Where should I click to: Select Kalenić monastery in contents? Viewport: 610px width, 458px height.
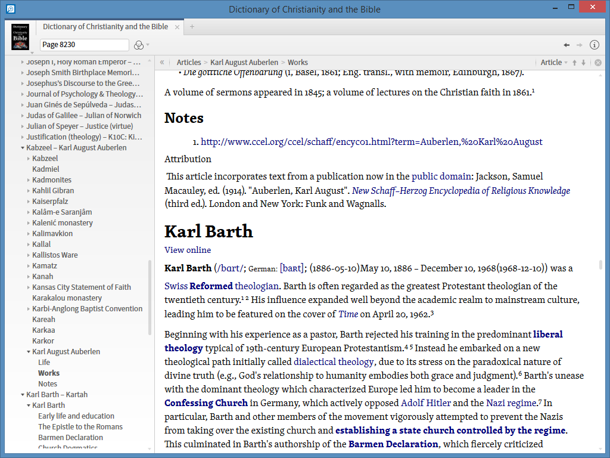coord(62,223)
